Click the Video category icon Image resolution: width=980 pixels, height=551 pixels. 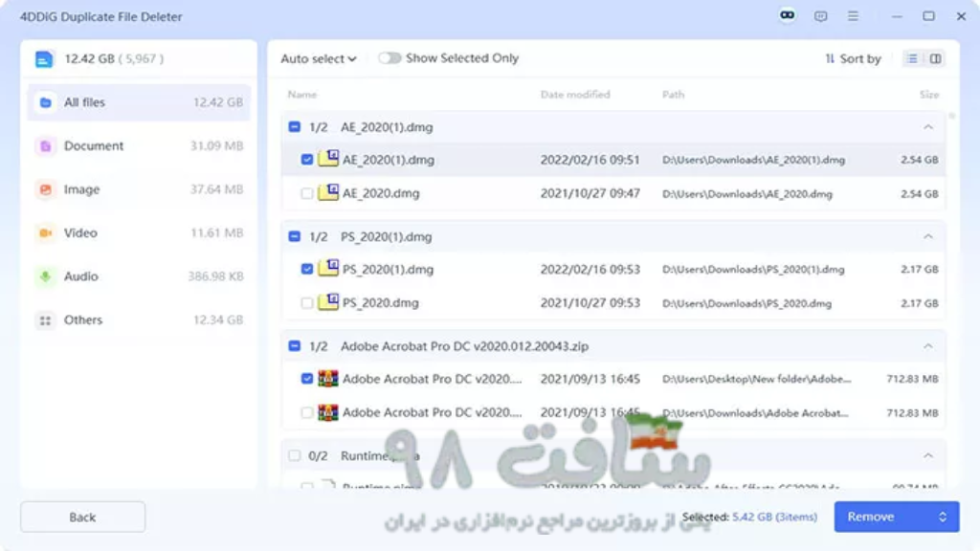(45, 233)
